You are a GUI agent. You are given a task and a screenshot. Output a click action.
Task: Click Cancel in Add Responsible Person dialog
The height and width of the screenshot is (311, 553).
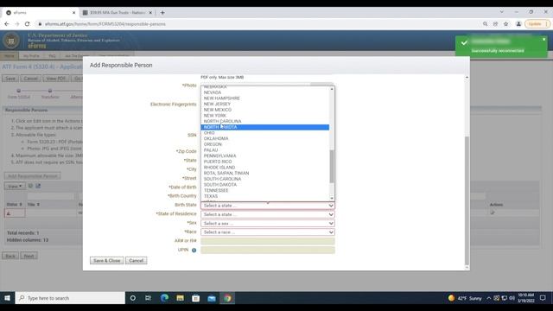pyautogui.click(x=137, y=261)
